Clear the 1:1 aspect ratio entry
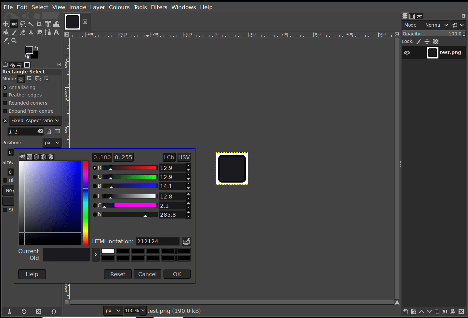 click(40, 132)
